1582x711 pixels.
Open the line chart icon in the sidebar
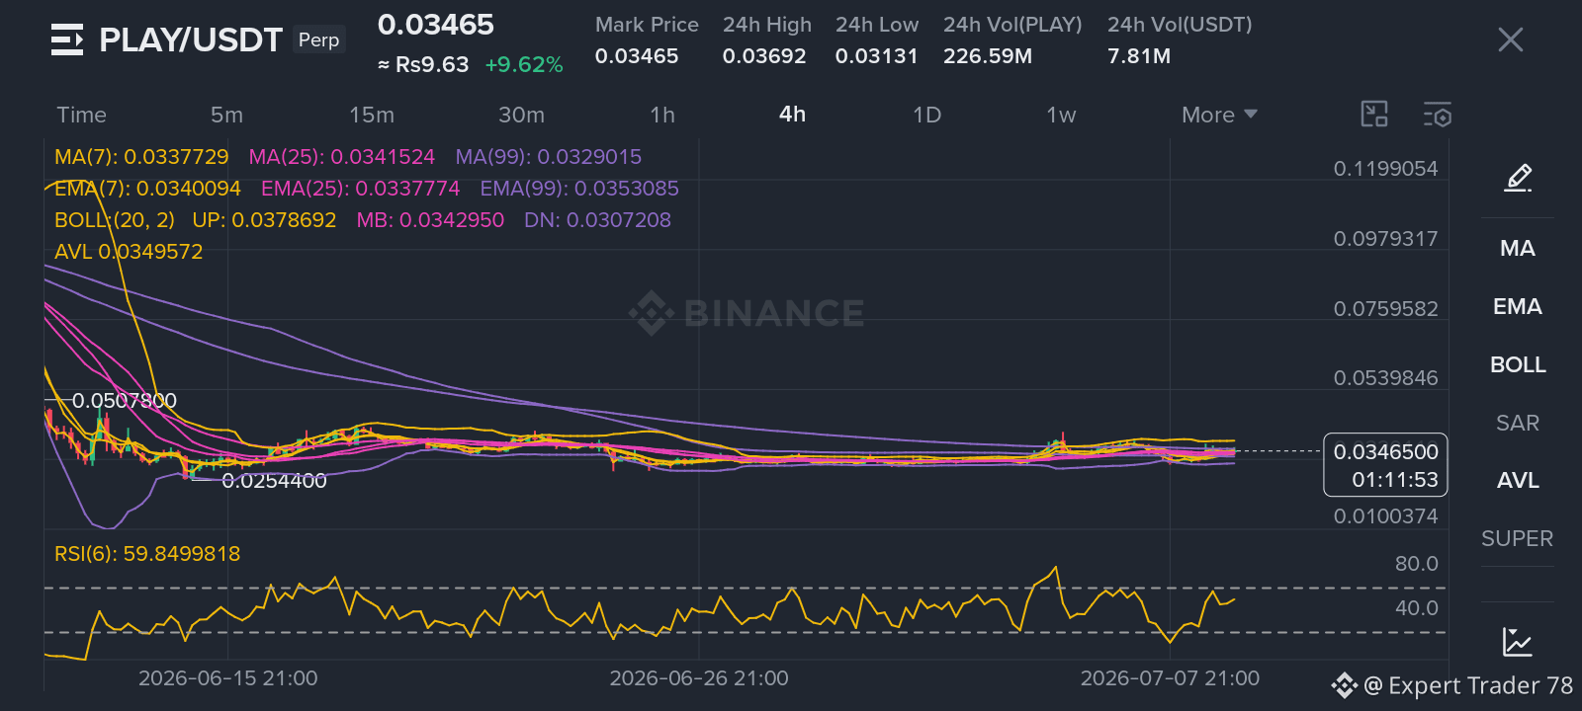(x=1518, y=642)
